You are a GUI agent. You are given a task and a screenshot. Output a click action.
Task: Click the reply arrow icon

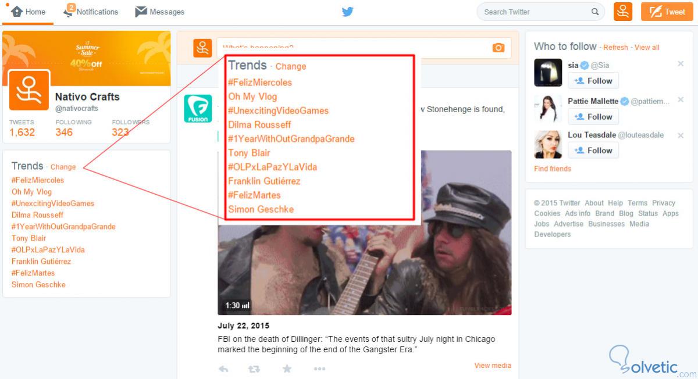point(223,369)
